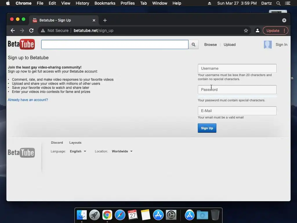Go back with the browser back arrow
This screenshot has width=297, height=223.
(x=13, y=30)
